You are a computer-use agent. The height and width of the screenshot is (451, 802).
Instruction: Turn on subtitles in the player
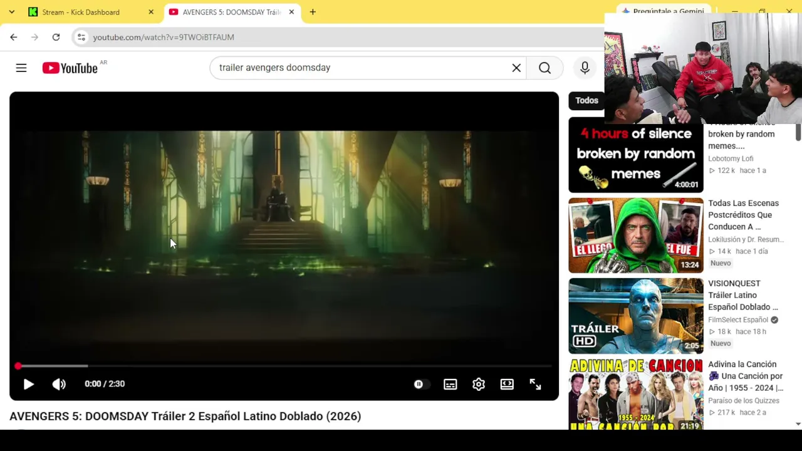coord(450,384)
